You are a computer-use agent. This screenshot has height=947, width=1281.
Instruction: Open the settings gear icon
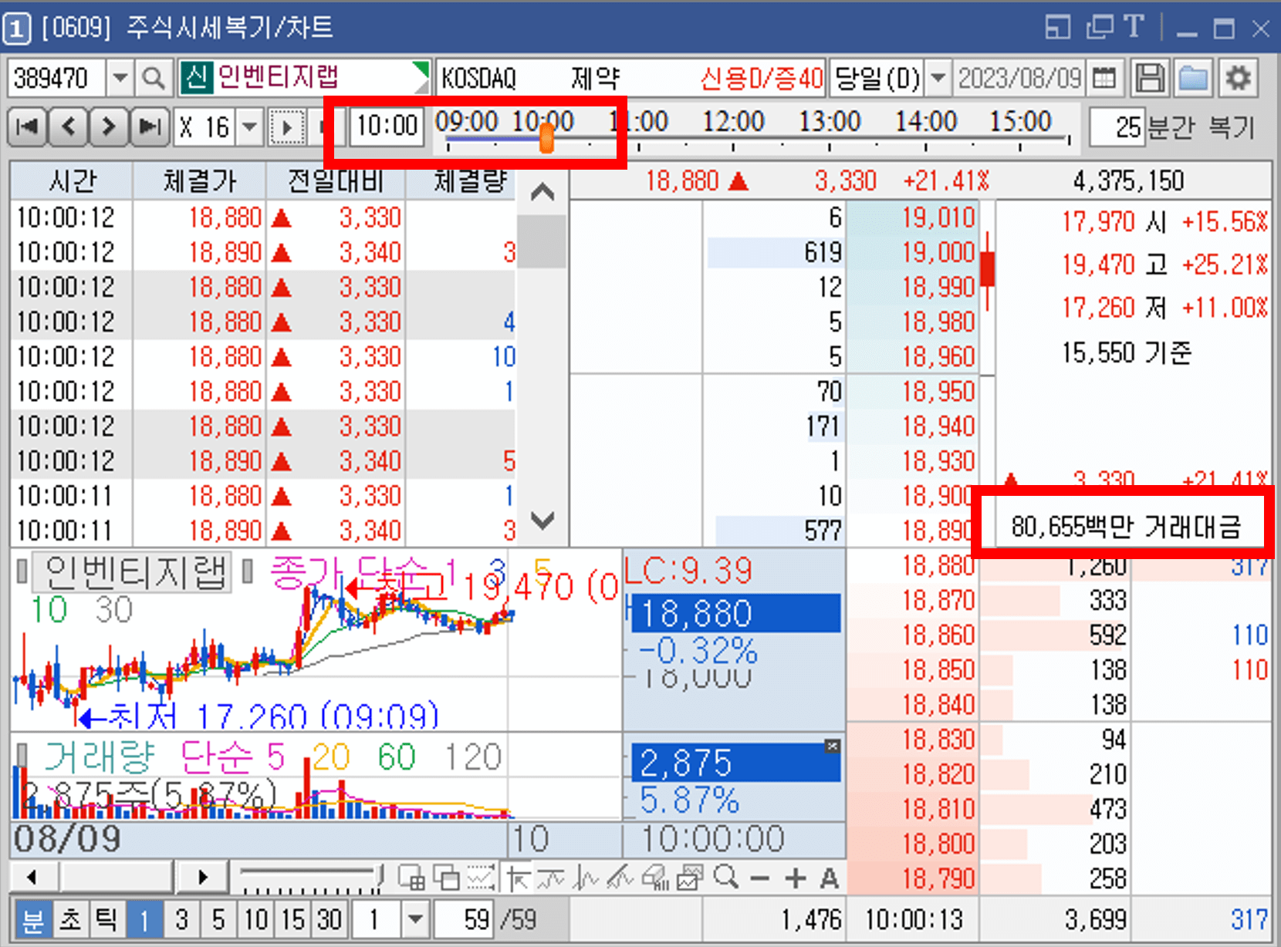(x=1238, y=78)
